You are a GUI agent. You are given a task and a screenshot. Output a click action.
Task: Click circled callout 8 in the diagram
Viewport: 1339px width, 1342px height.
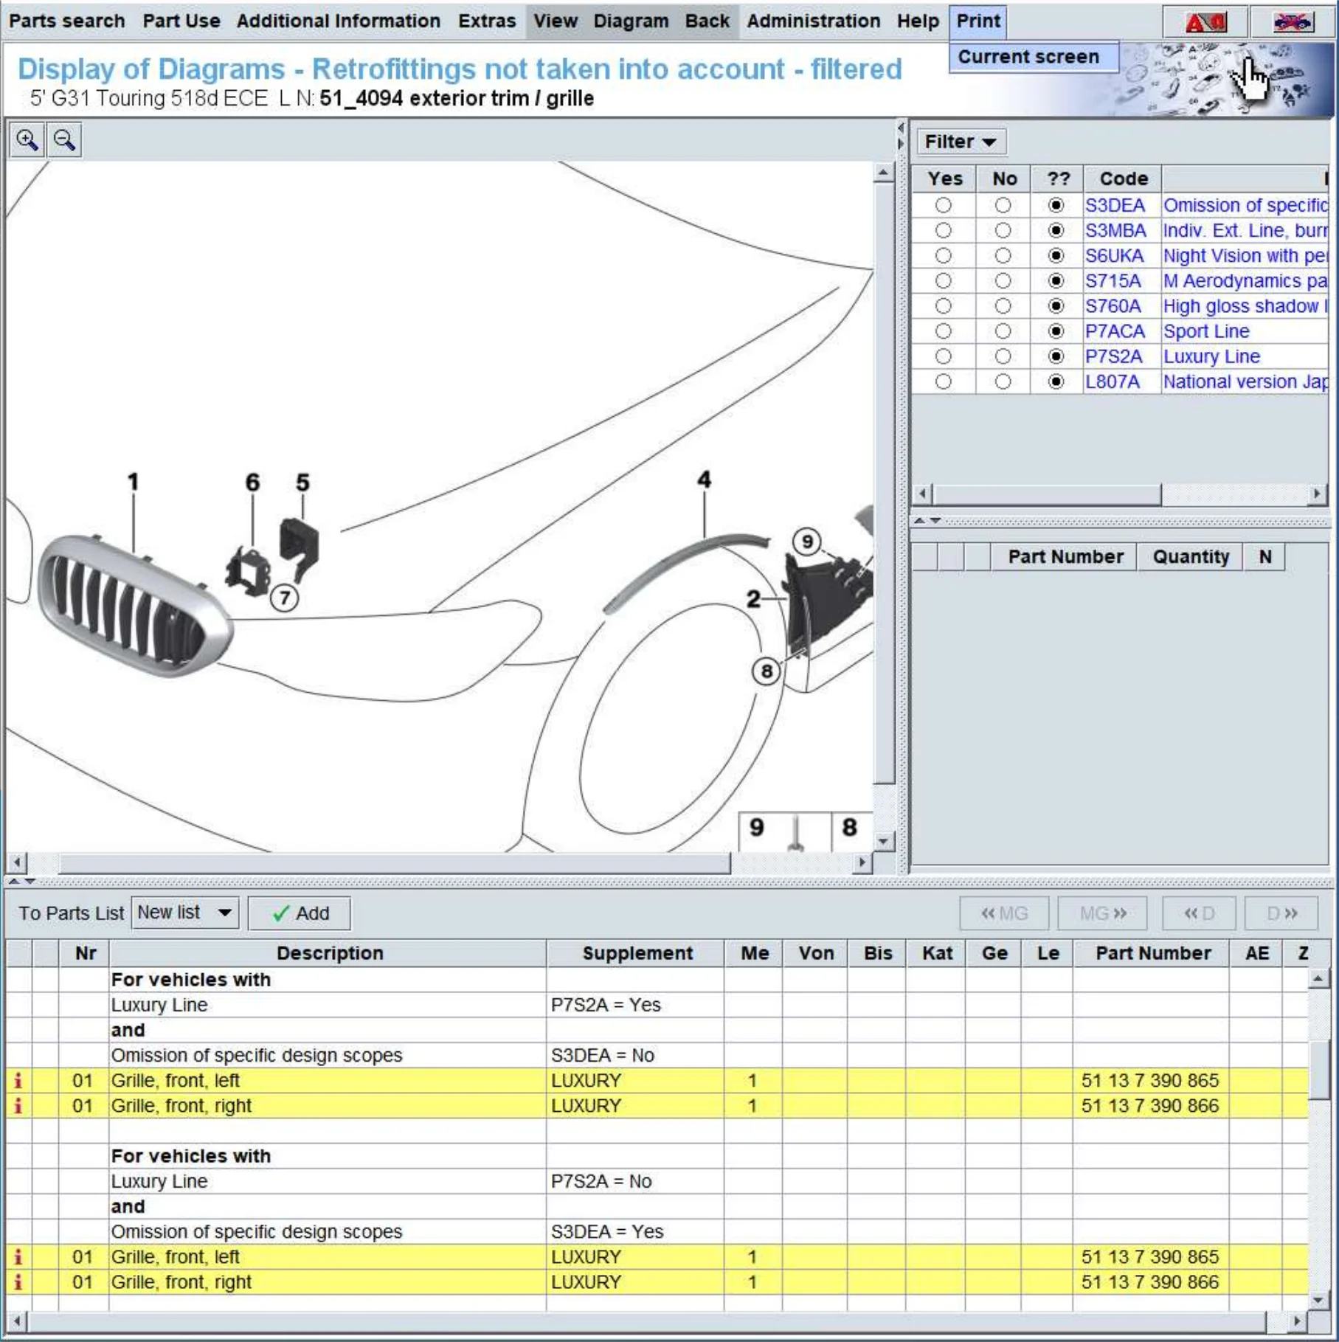767,671
